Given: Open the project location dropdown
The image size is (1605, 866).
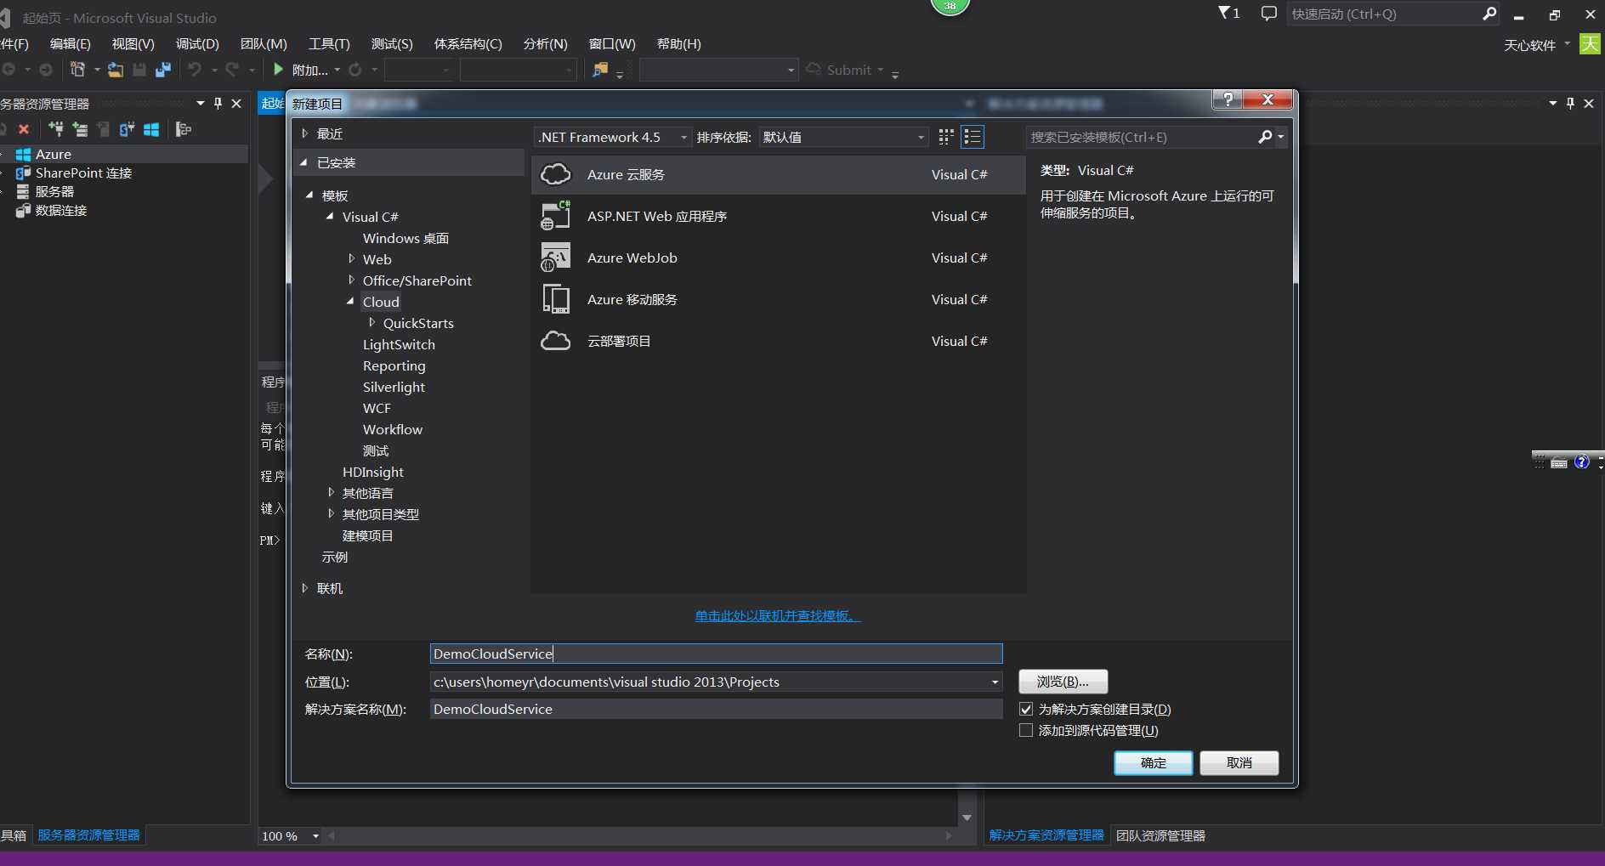Looking at the screenshot, I should tap(995, 682).
